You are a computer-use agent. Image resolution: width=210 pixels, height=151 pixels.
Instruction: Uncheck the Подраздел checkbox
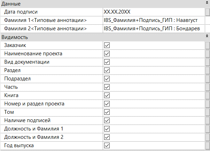click(x=107, y=79)
